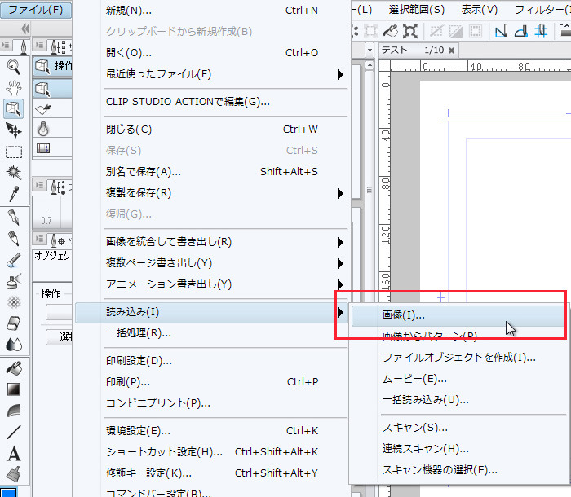Toggle snap to ruler icon

pyautogui.click(x=502, y=31)
